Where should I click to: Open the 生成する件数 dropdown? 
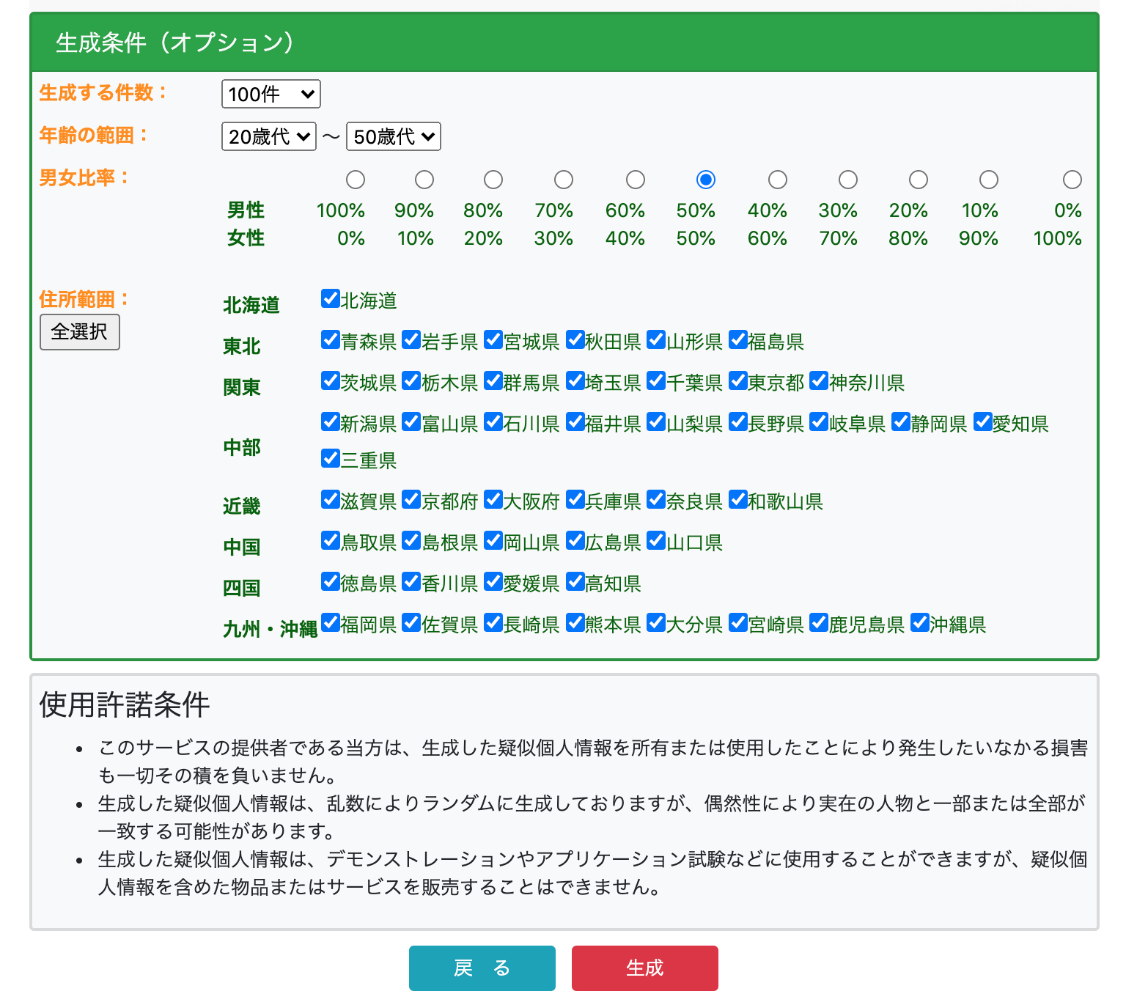[271, 94]
